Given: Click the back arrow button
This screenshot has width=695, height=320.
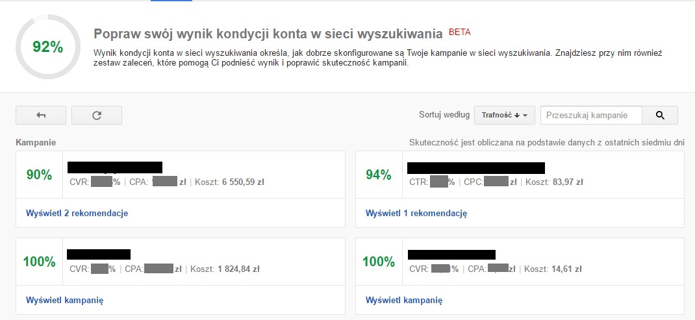Looking at the screenshot, I should pos(41,116).
